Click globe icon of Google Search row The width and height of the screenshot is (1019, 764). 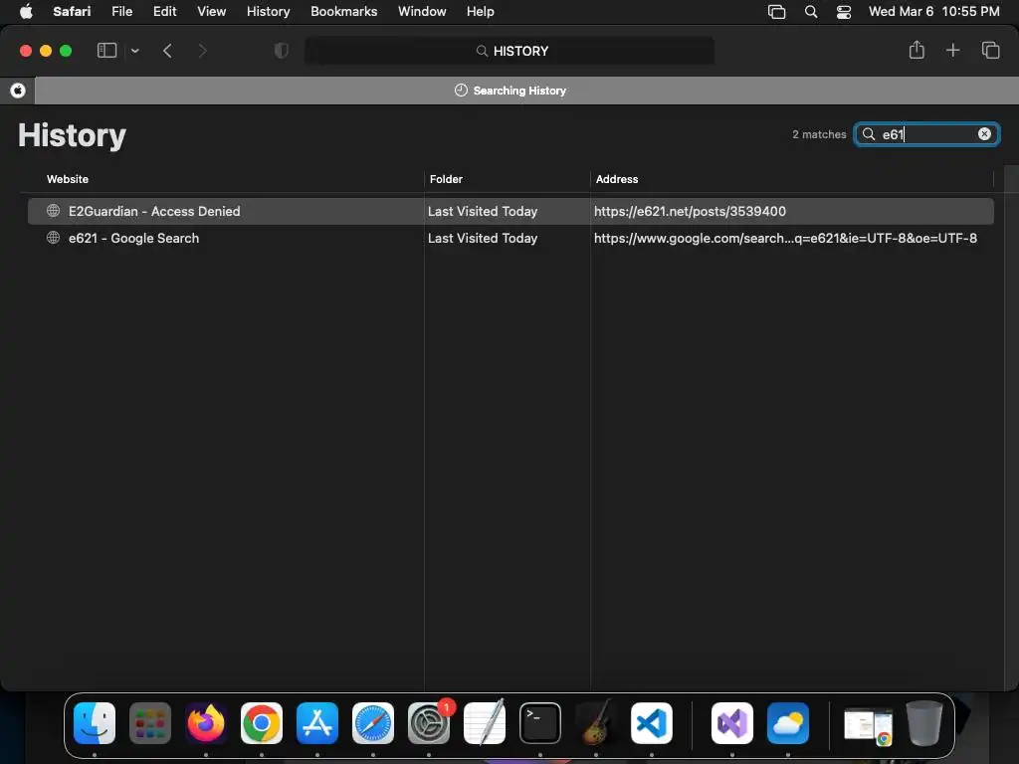[x=54, y=237]
